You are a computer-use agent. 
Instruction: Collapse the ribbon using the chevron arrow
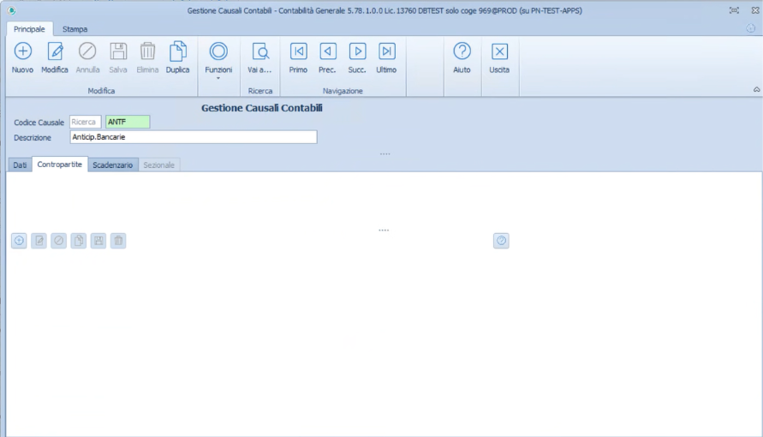tap(756, 90)
